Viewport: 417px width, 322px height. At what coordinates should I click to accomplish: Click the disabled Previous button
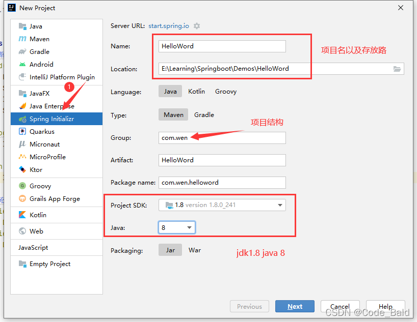[x=249, y=306]
